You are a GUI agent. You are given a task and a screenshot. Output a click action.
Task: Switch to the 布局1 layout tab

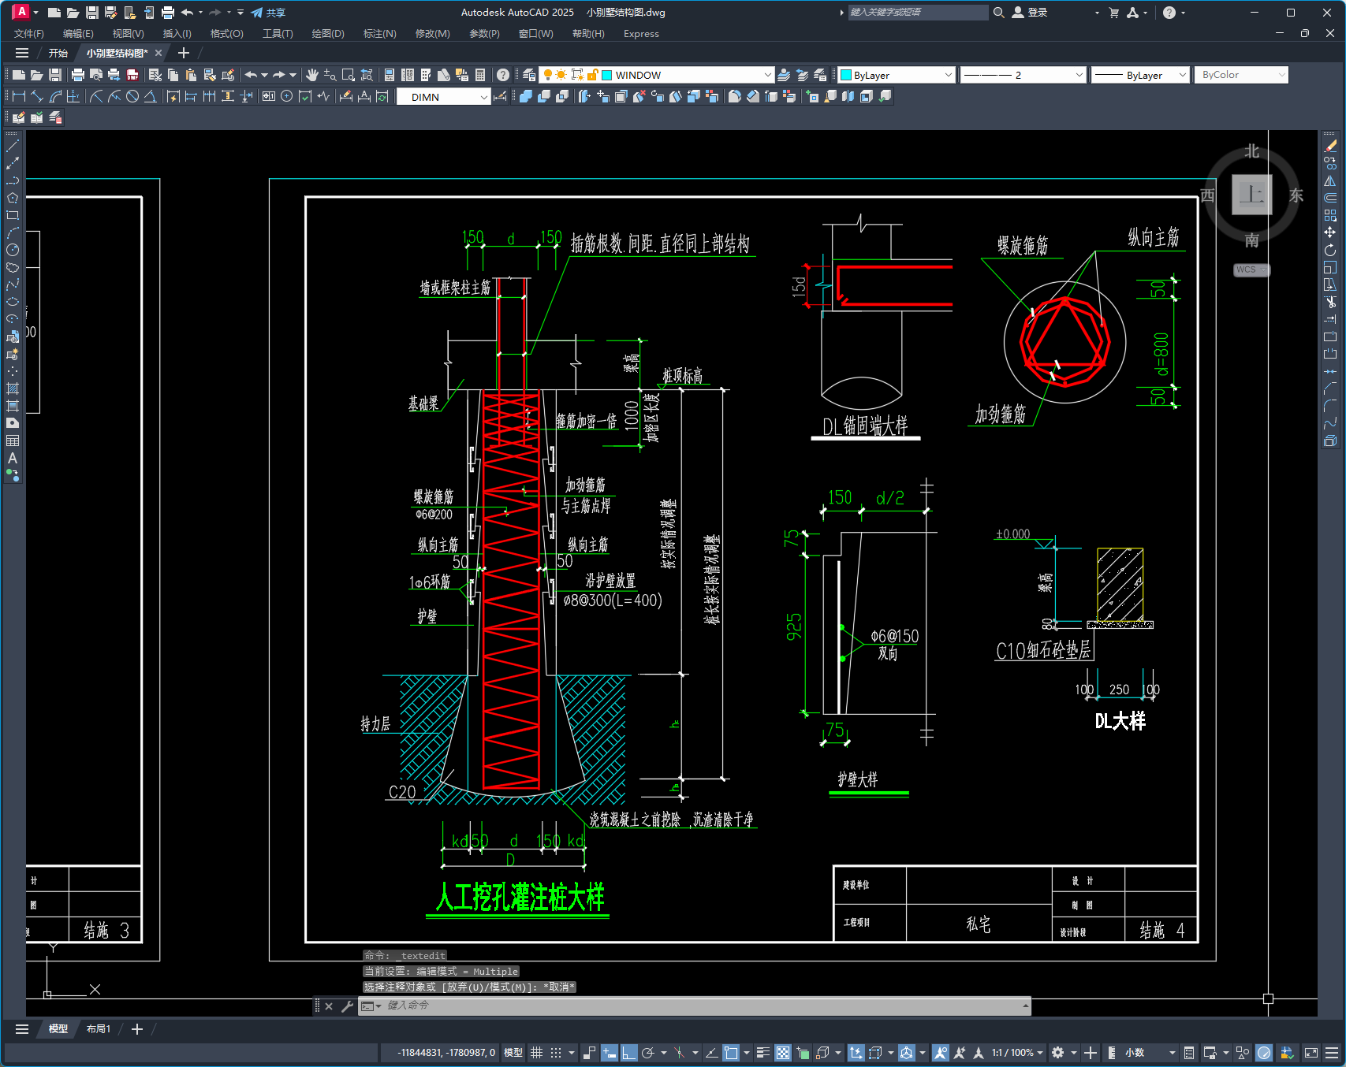pyautogui.click(x=99, y=1029)
